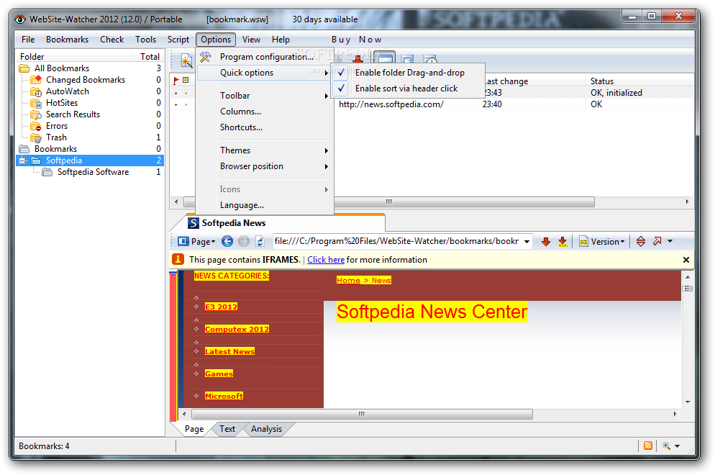Choose Shortcuts... from Options menu
The image size is (715, 475).
(x=265, y=127)
